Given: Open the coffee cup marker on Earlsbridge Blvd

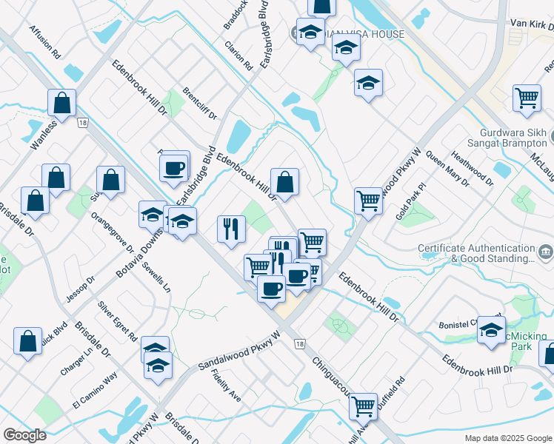Looking at the screenshot, I should (x=174, y=168).
